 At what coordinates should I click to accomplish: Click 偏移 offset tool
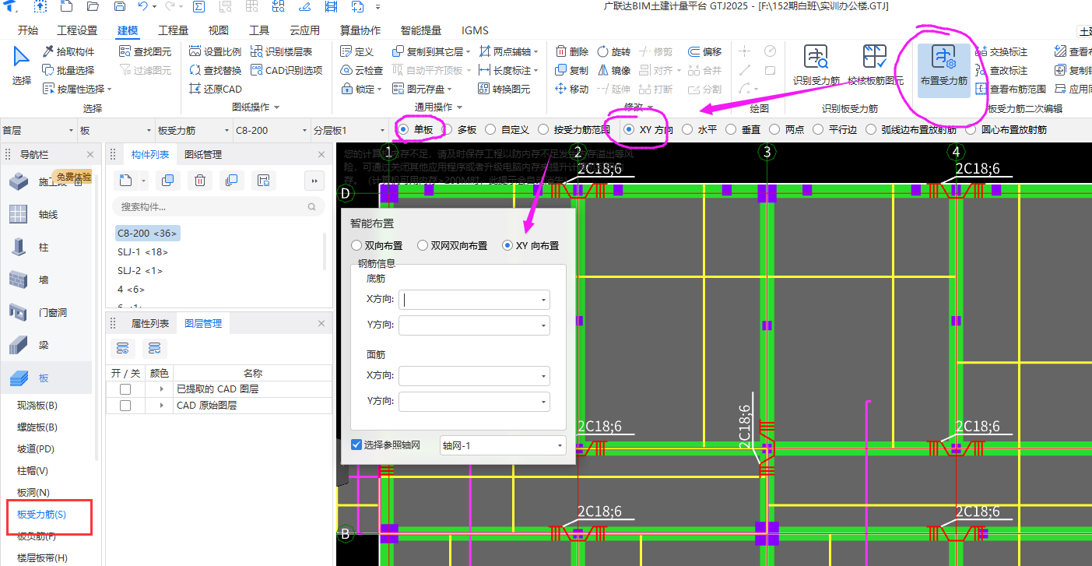(704, 51)
